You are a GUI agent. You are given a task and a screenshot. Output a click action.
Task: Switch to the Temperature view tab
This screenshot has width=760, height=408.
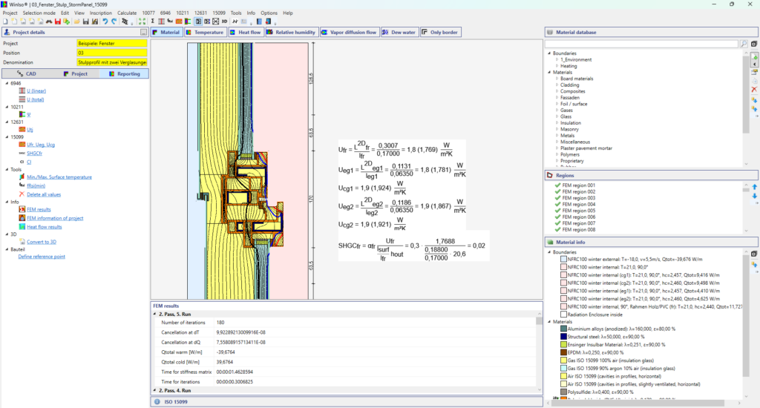[x=206, y=32]
